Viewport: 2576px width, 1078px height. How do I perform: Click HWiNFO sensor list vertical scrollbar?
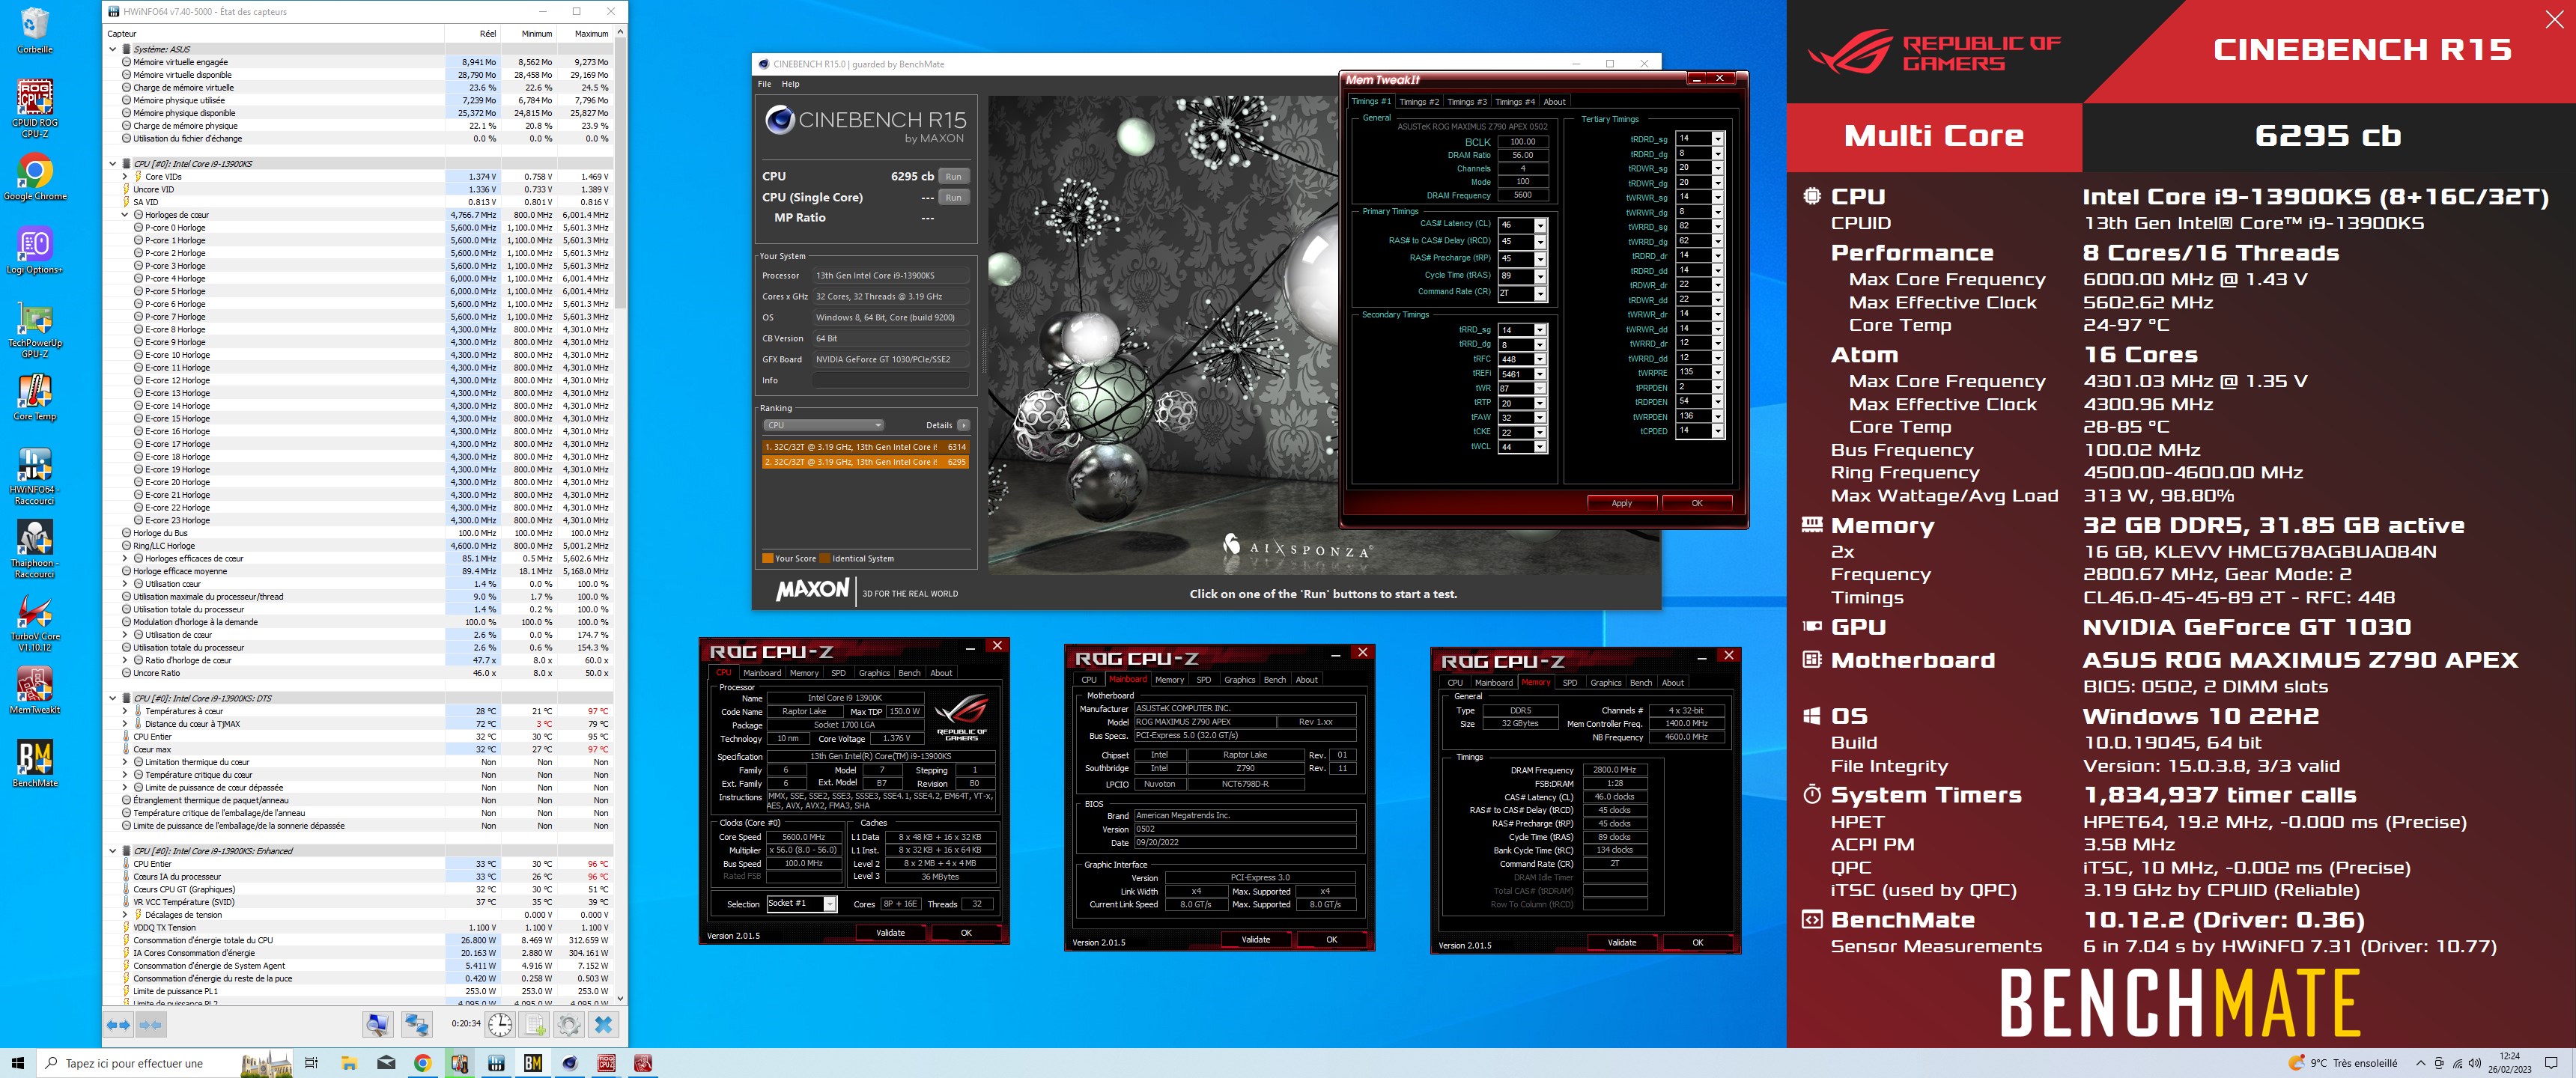tap(620, 515)
